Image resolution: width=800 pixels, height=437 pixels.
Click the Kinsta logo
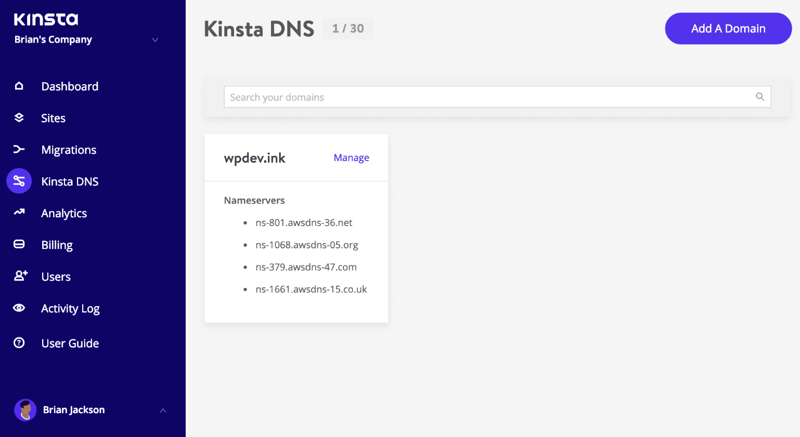(x=46, y=19)
